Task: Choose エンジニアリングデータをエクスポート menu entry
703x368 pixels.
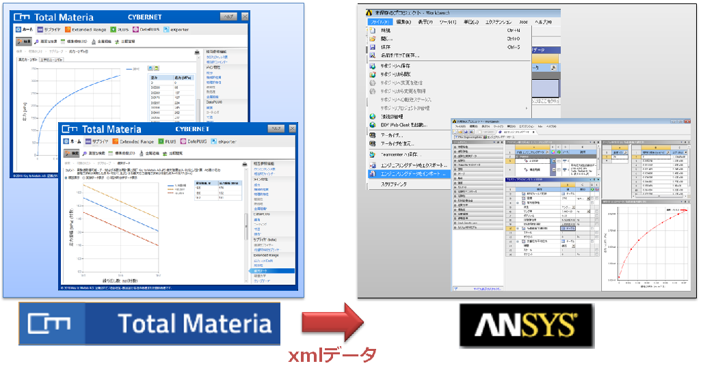Action: [414, 165]
